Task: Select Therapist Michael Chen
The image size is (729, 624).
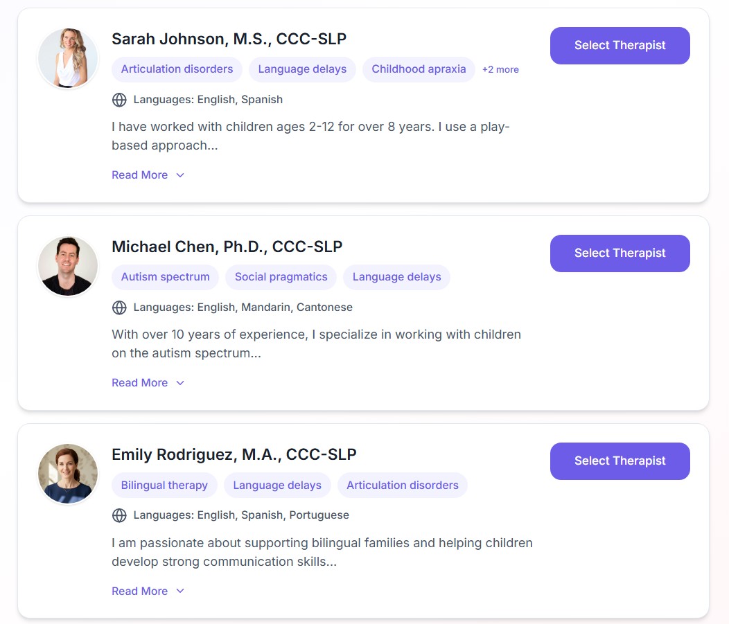Action: click(620, 253)
